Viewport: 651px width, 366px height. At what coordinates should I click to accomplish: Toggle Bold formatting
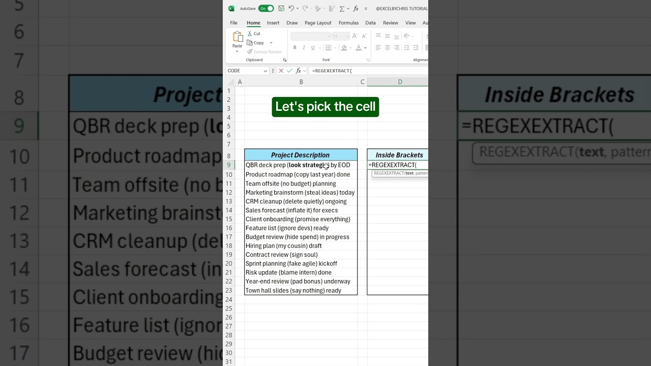point(294,48)
